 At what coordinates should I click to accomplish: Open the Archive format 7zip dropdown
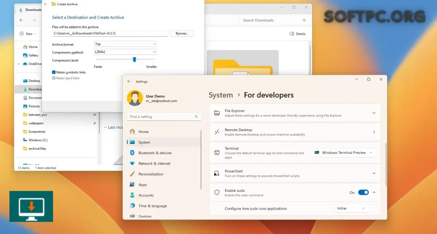(x=125, y=44)
